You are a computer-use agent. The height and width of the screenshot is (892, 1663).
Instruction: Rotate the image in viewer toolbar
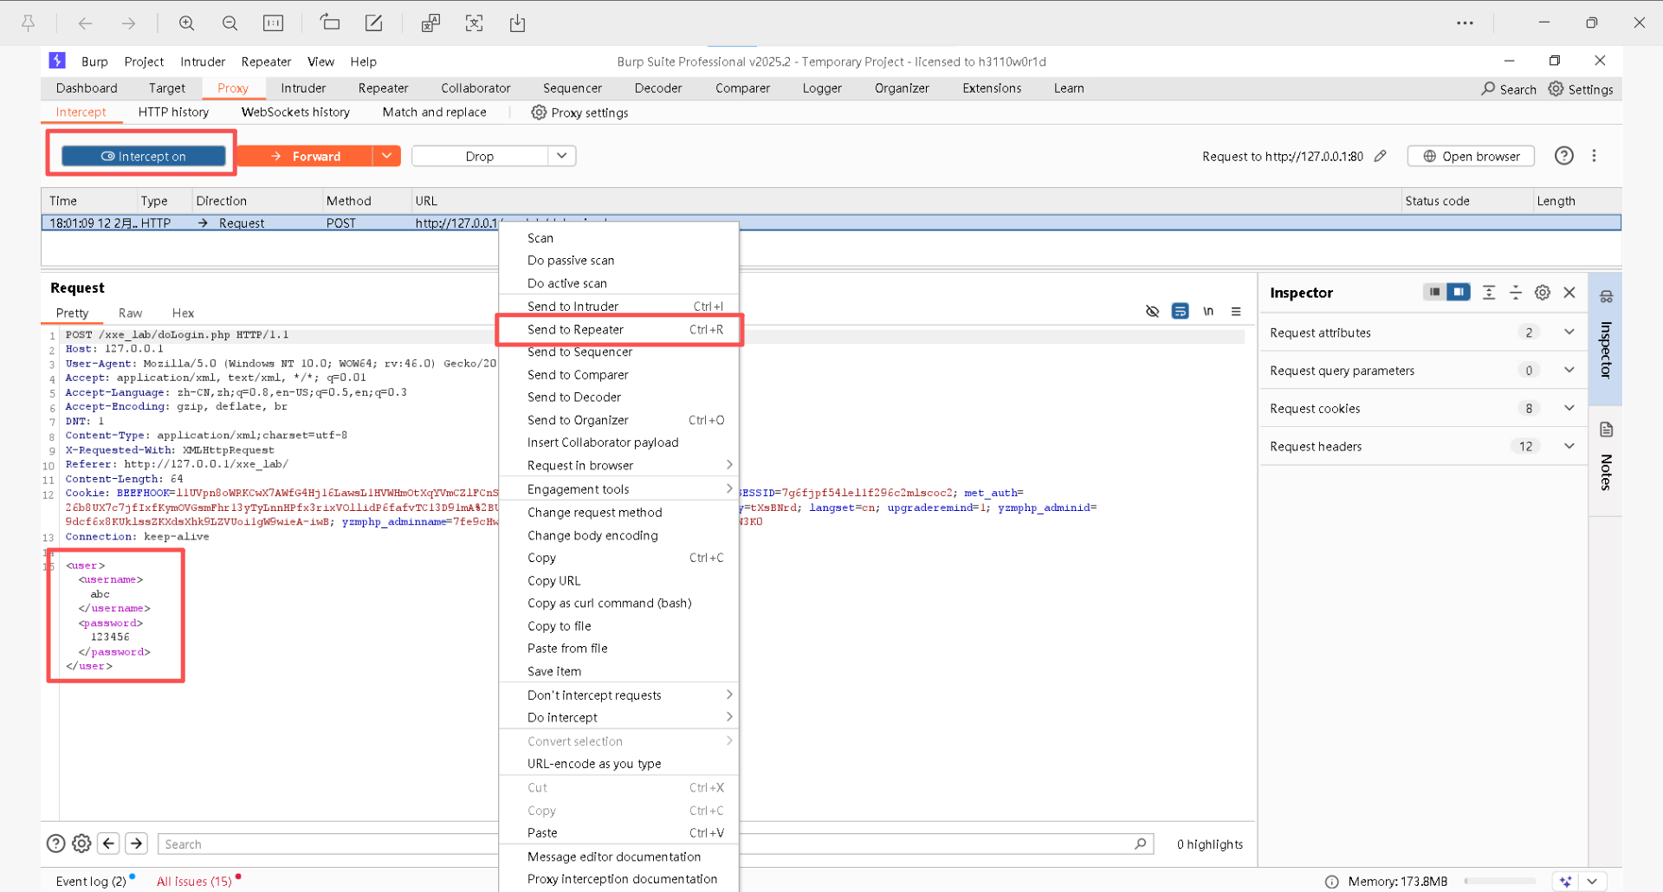tap(330, 23)
